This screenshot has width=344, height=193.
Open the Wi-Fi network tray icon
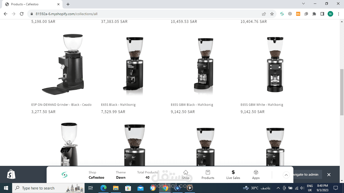[x=297, y=188]
